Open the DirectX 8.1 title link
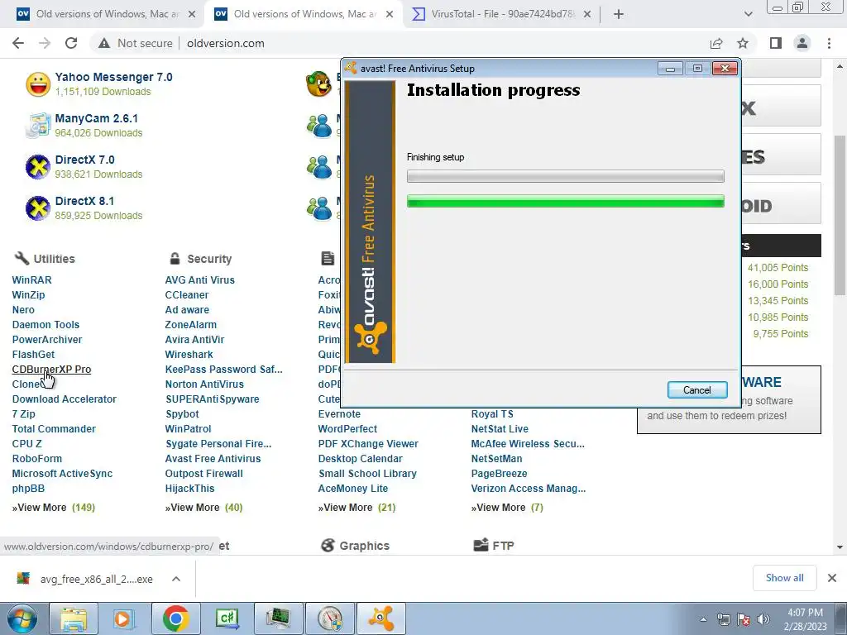The width and height of the screenshot is (847, 635). pos(84,201)
